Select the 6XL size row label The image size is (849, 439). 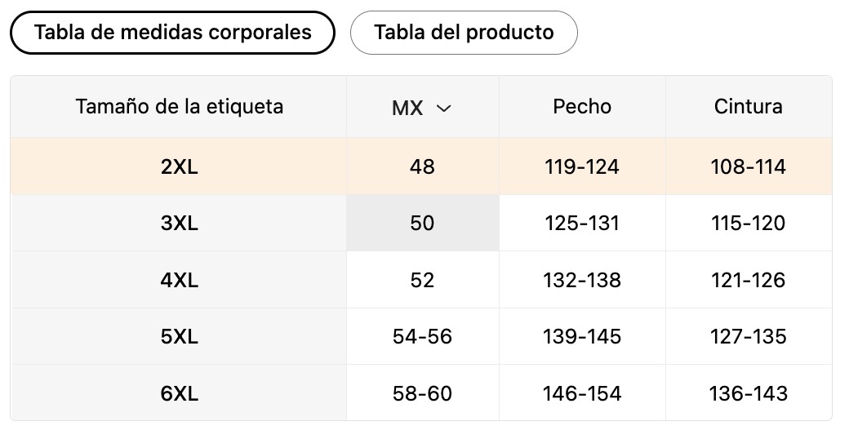(x=180, y=393)
